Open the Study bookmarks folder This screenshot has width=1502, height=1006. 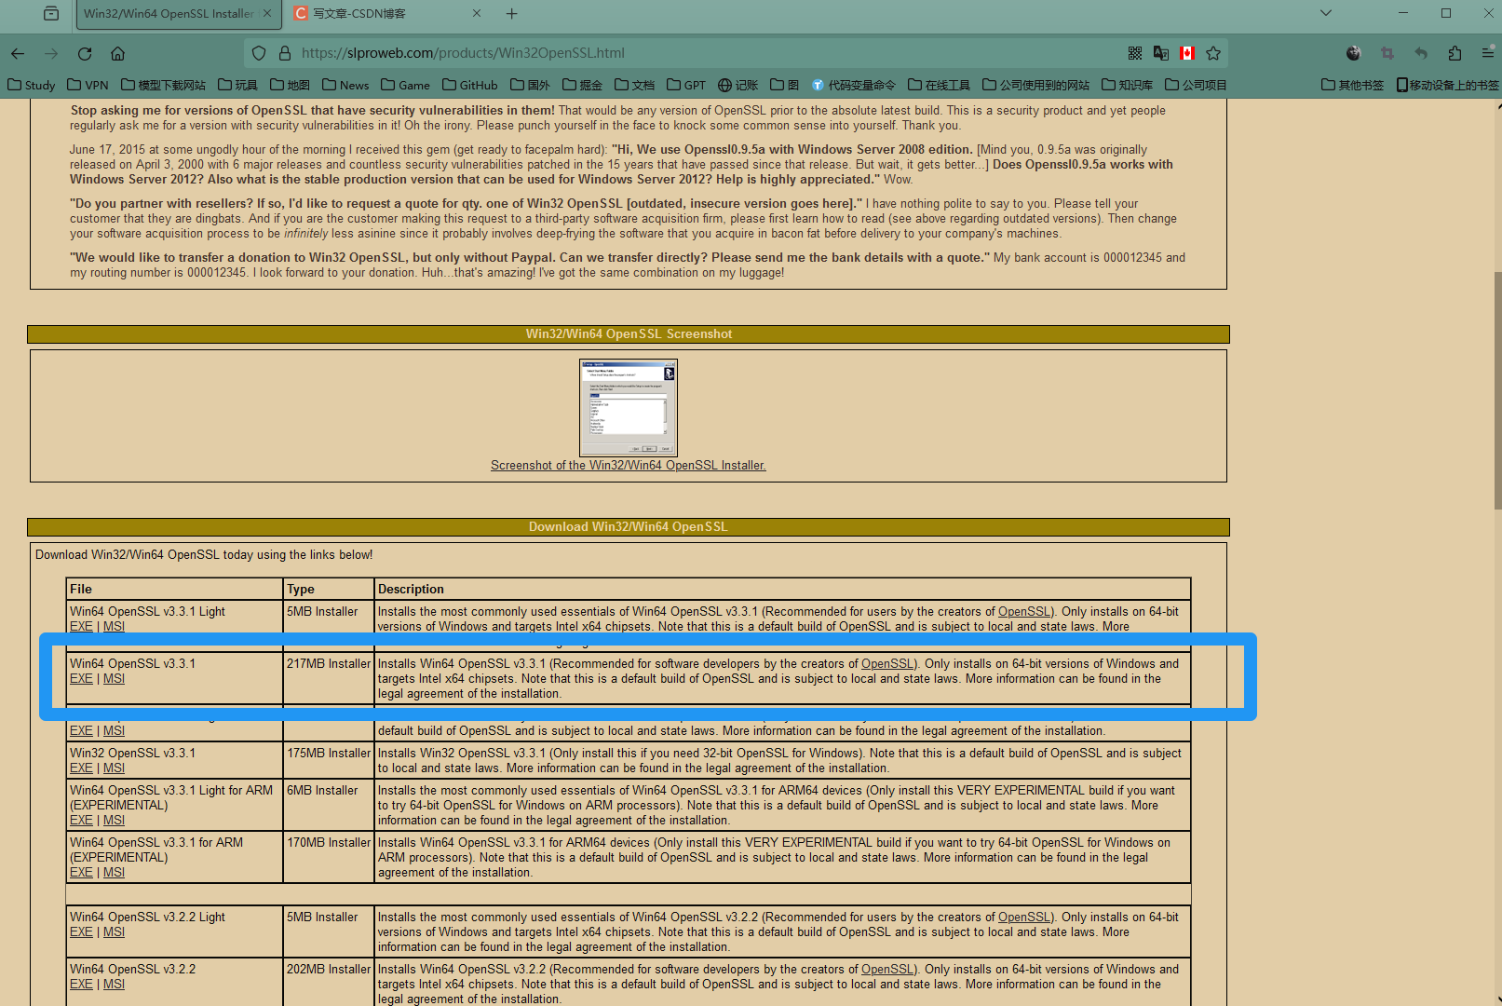pyautogui.click(x=32, y=85)
